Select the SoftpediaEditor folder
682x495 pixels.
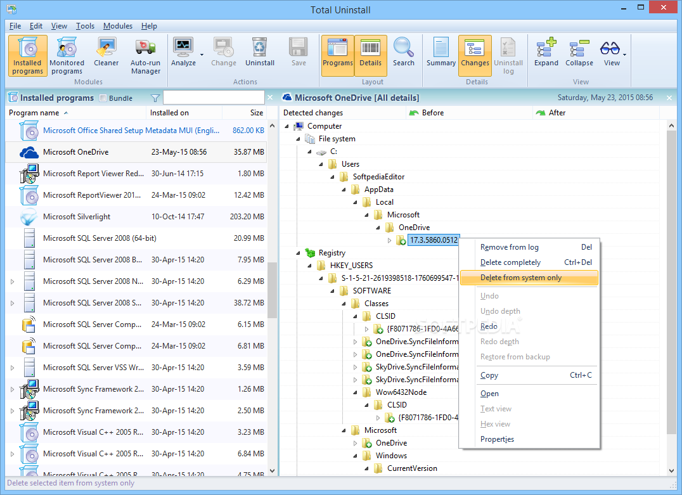(378, 177)
